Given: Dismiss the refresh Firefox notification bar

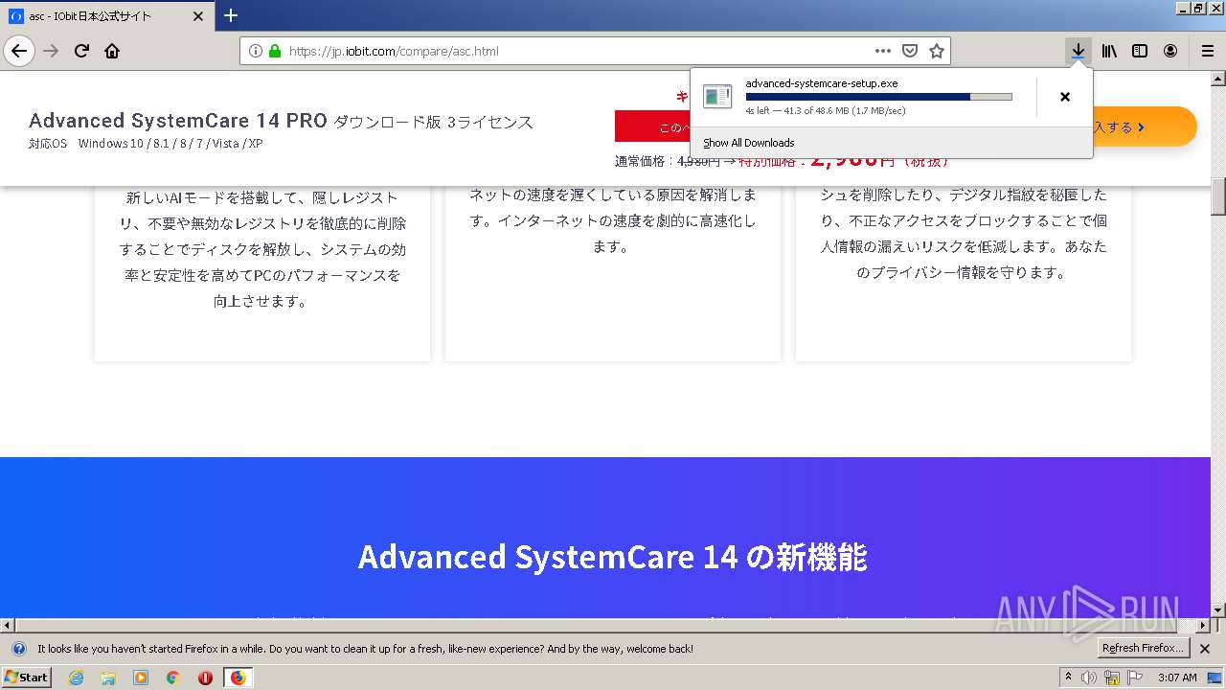Looking at the screenshot, I should click(x=1205, y=649).
